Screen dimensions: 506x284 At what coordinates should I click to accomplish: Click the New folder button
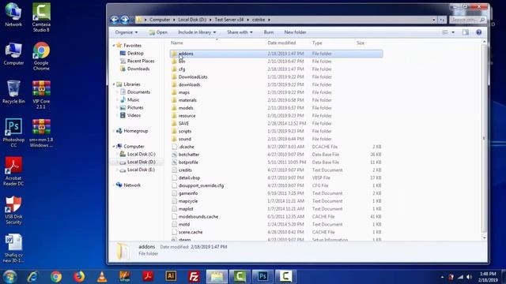[x=295, y=32]
